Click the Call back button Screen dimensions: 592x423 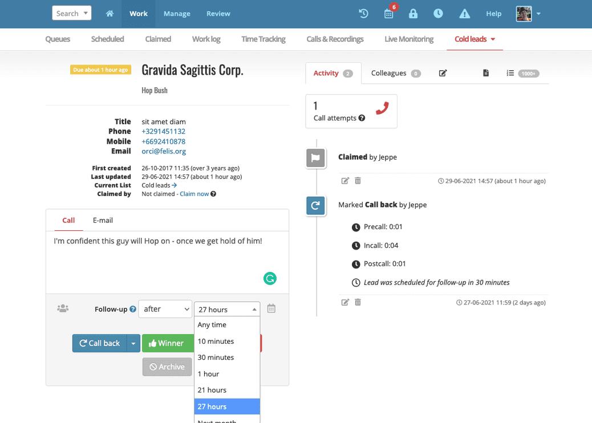point(100,343)
